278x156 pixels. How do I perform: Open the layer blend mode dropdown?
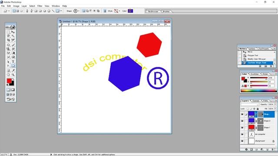coord(250,104)
